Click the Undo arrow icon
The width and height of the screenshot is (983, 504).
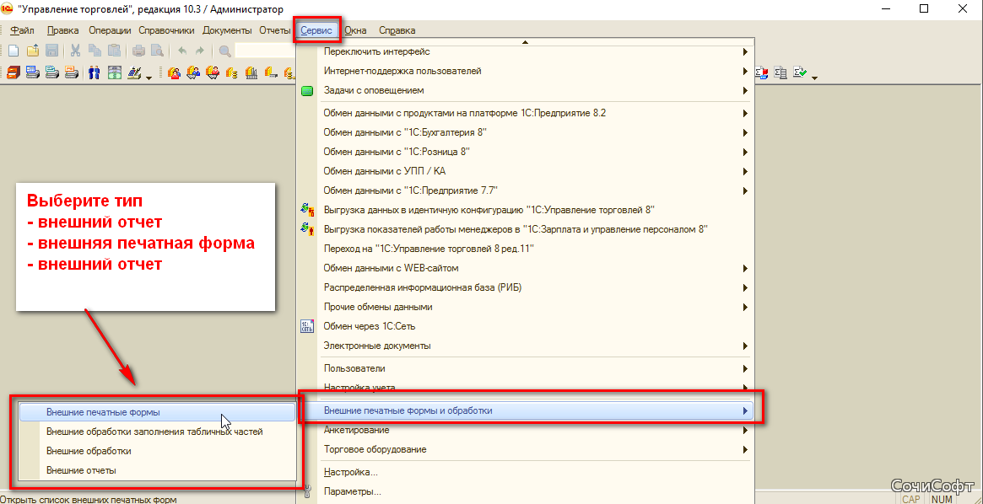pos(182,51)
